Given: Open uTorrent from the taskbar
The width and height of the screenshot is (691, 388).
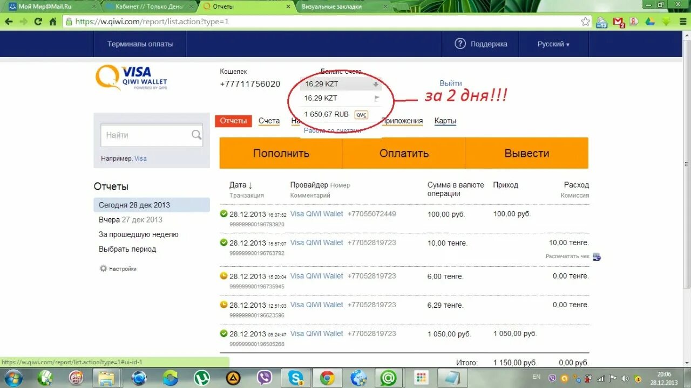Looking at the screenshot, I should tap(202, 378).
